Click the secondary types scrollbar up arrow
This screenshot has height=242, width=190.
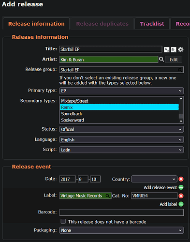181,99
